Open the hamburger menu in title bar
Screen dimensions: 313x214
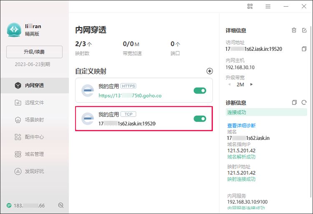click(x=268, y=7)
